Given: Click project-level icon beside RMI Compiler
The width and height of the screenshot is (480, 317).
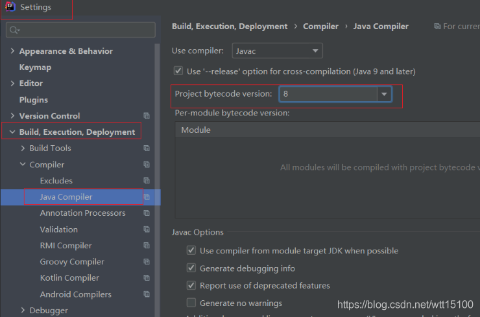Looking at the screenshot, I should point(147,246).
